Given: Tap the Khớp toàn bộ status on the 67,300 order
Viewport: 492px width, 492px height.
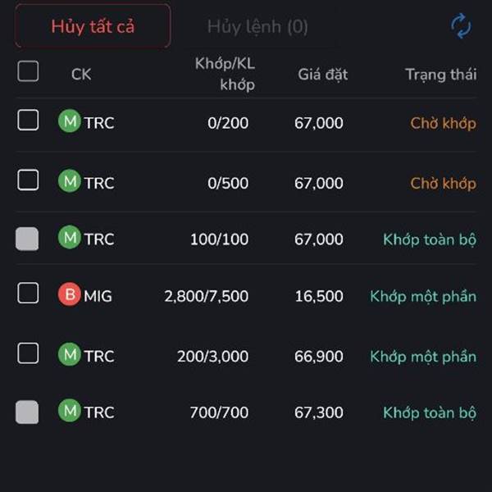Looking at the screenshot, I should click(x=430, y=412).
